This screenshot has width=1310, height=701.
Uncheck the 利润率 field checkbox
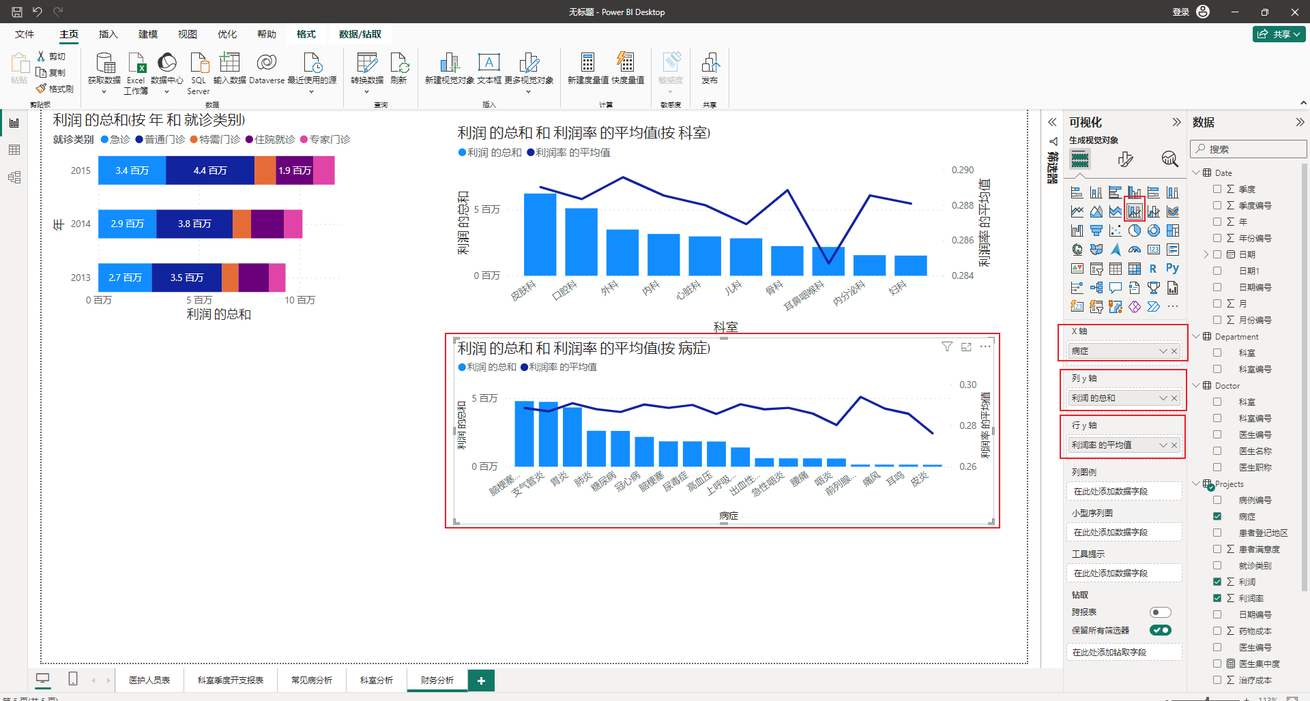coord(1217,598)
